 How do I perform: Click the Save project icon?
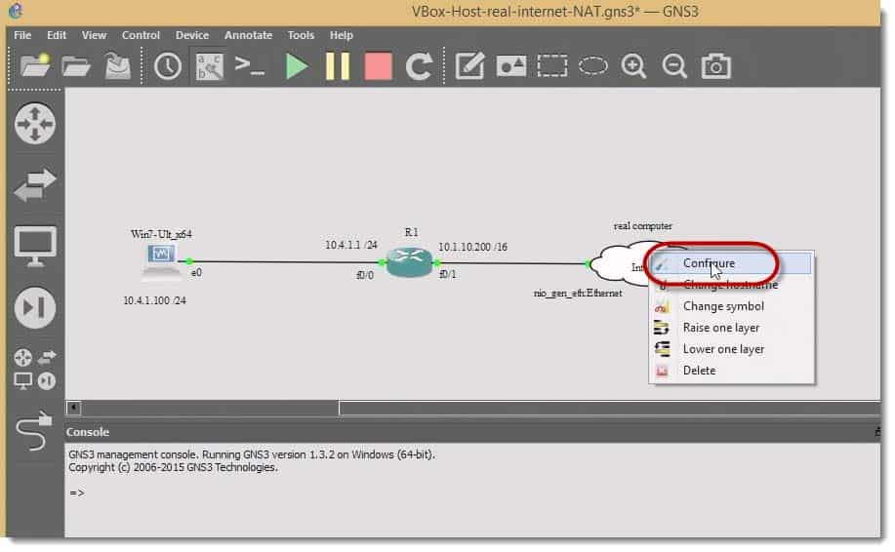pyautogui.click(x=117, y=66)
